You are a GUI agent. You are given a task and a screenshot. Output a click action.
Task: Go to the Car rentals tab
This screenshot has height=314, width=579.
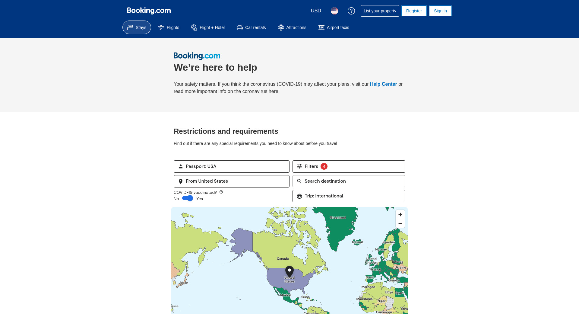[x=251, y=27]
